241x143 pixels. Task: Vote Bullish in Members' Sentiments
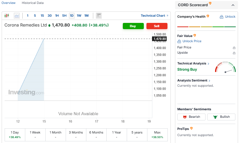(221, 117)
